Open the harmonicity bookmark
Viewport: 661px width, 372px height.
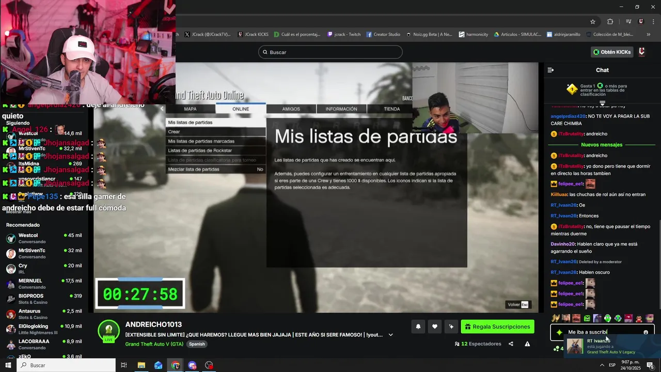tap(473, 35)
